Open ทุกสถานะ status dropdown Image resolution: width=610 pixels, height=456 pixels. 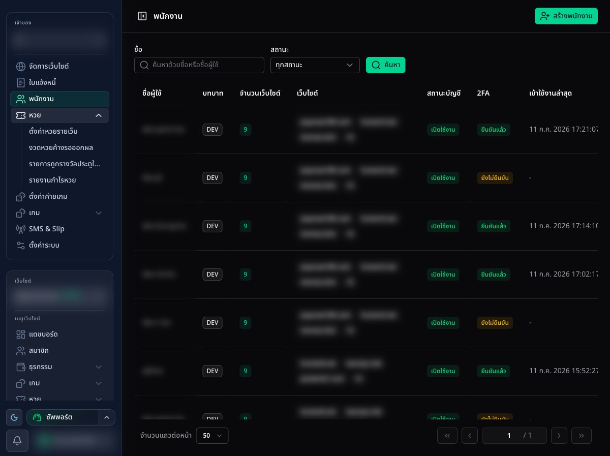(315, 65)
